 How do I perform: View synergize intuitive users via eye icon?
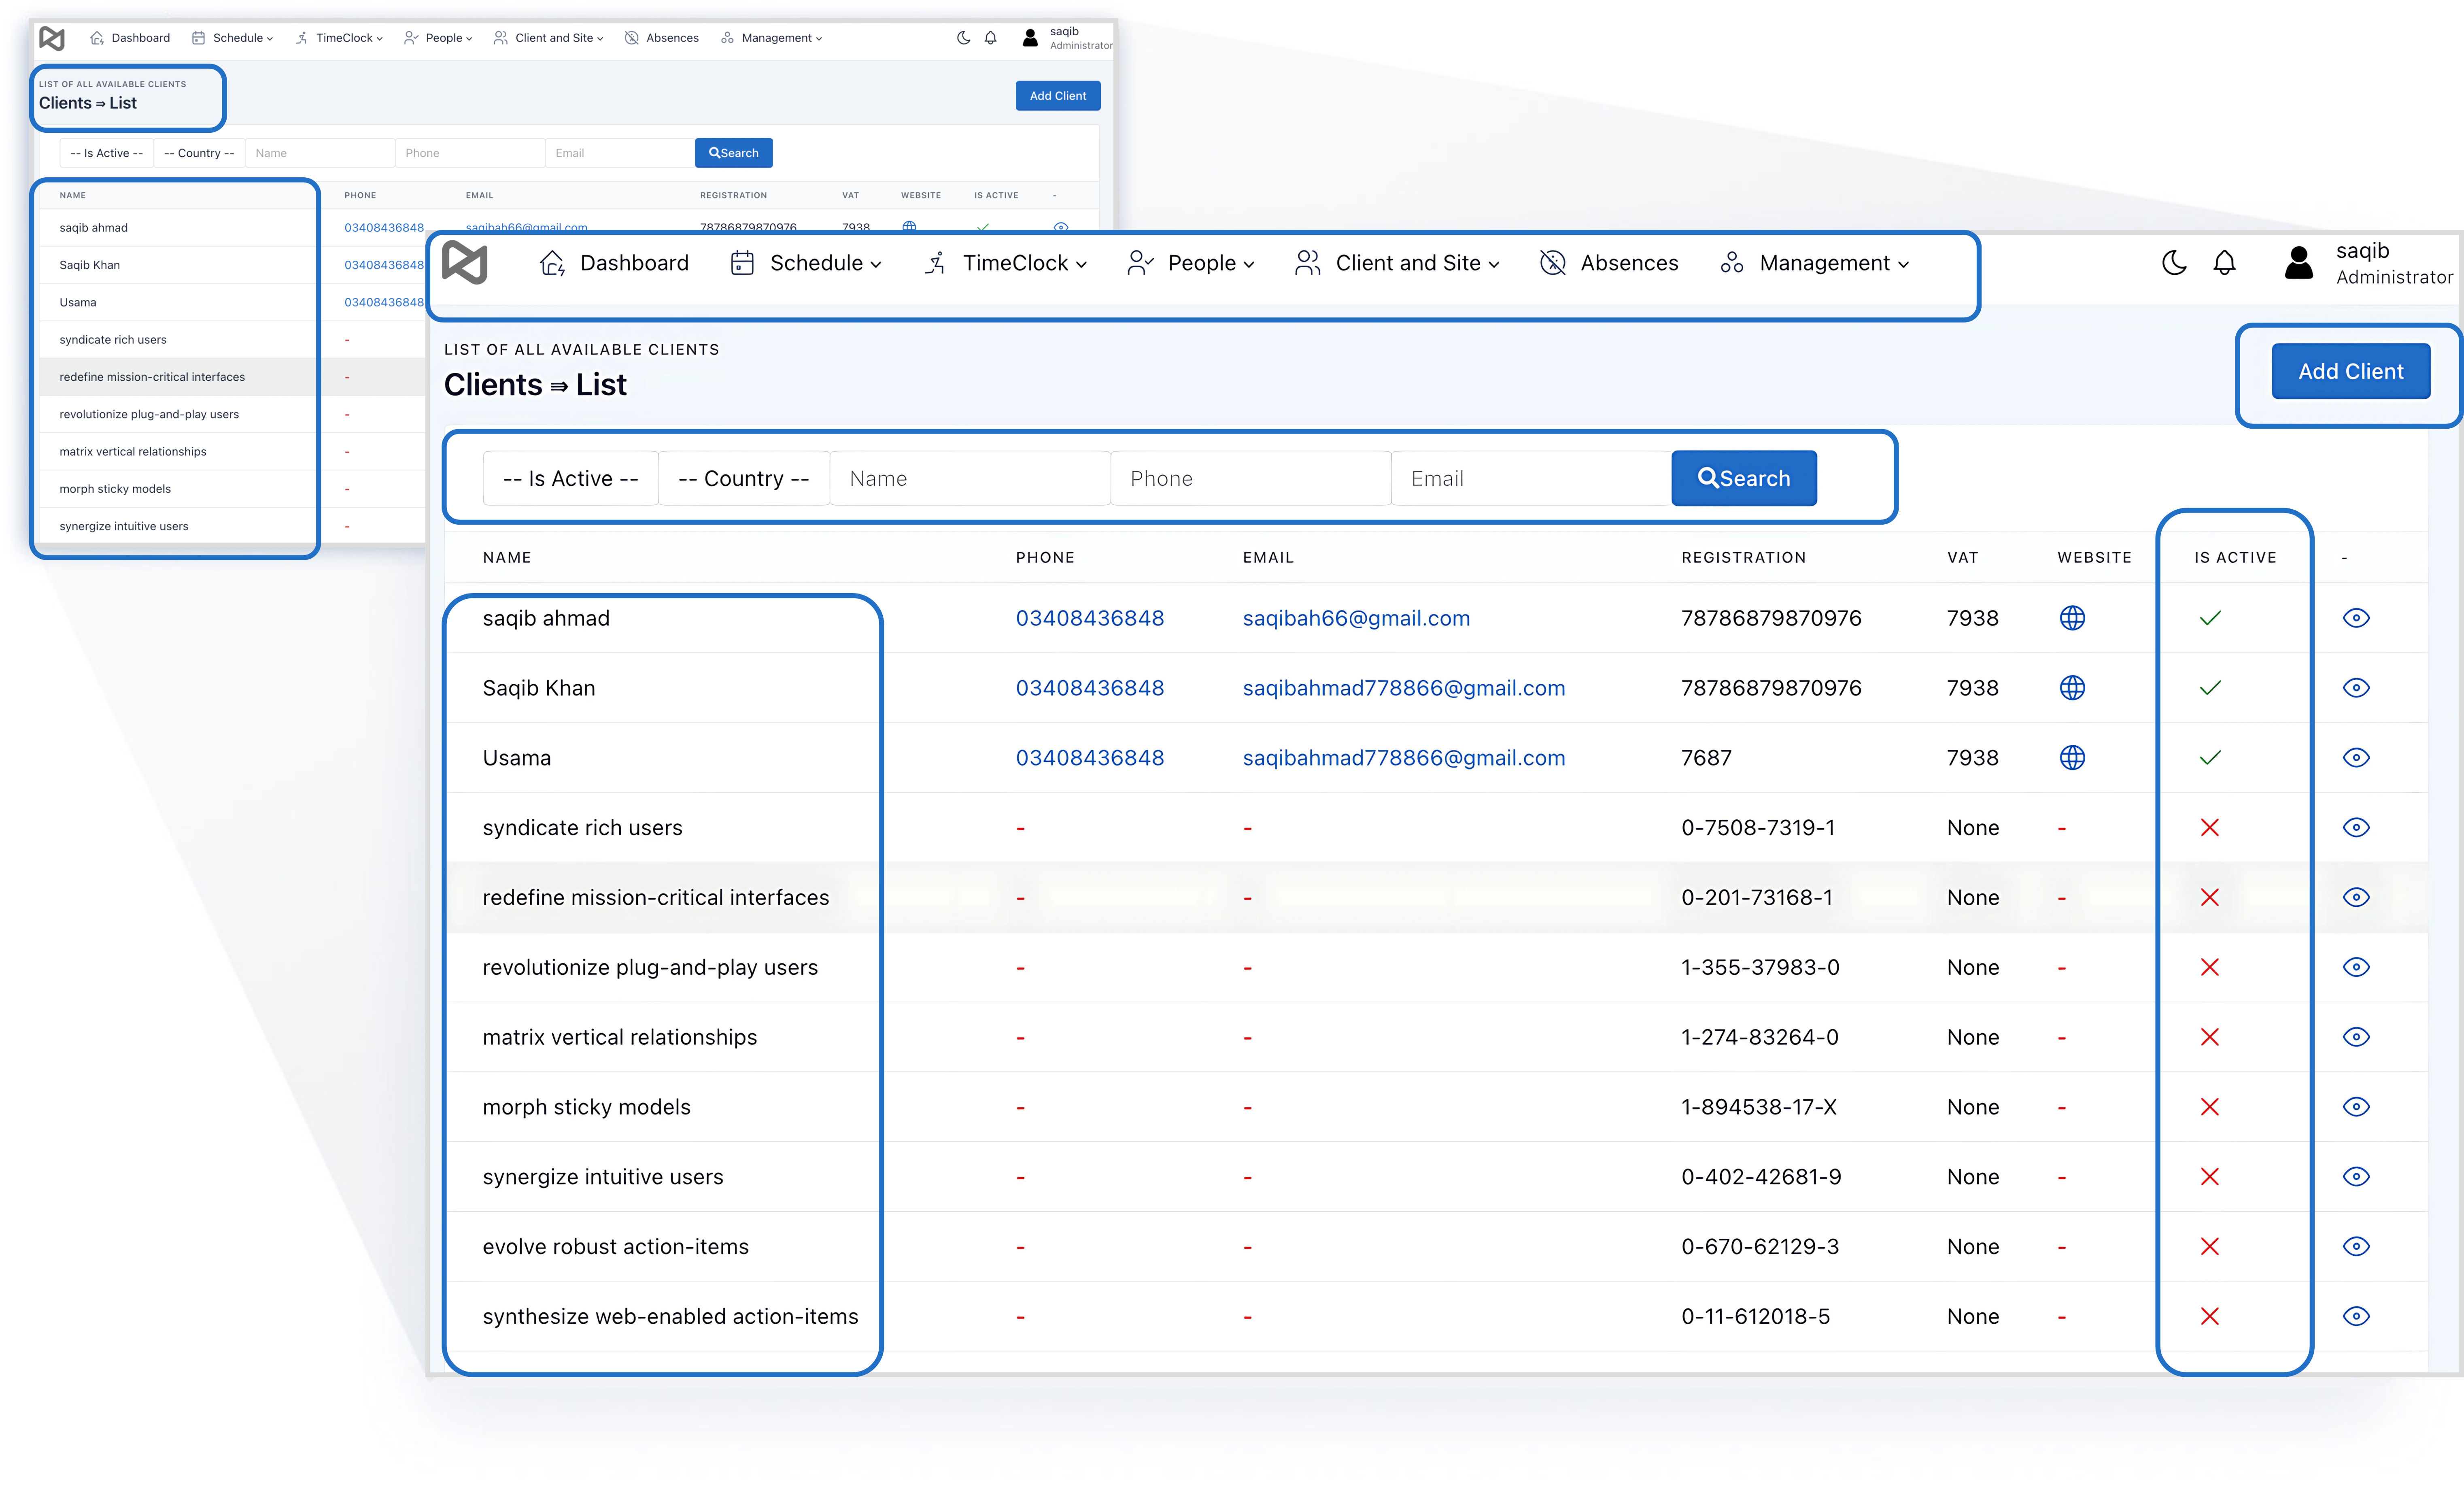click(x=2356, y=1177)
